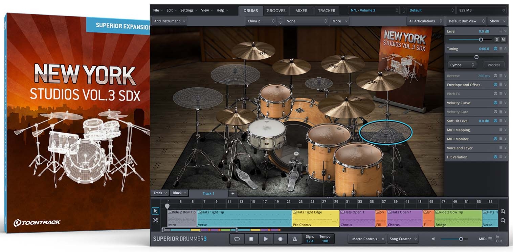
Task: Open the MIDI menu icon in bottom bar
Action: [x=490, y=239]
